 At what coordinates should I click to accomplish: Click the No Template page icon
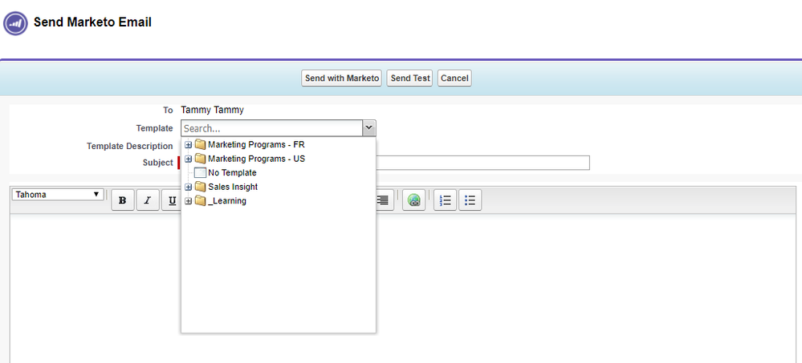(x=200, y=172)
